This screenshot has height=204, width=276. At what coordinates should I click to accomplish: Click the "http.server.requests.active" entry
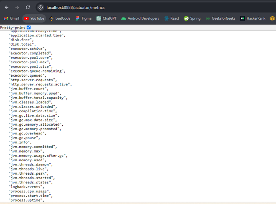[40, 85]
